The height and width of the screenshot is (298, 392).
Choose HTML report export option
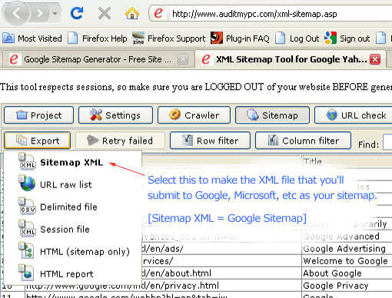click(x=72, y=274)
